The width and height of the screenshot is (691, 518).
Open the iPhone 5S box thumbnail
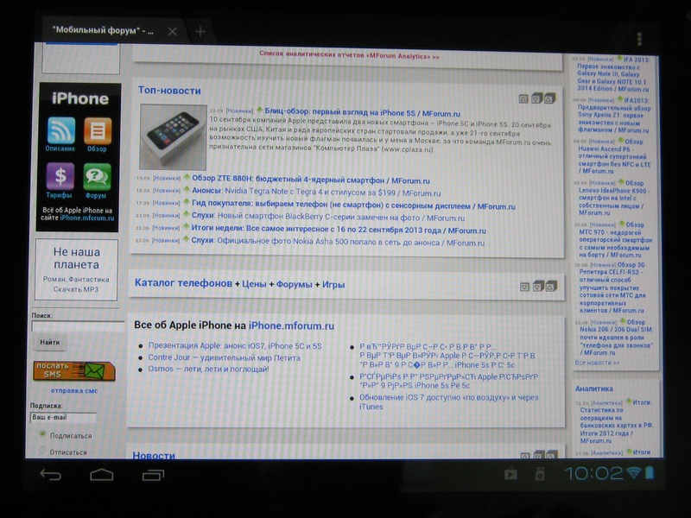174,137
